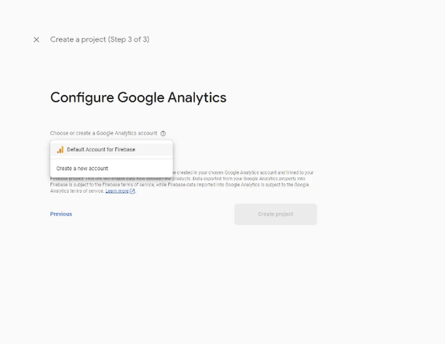Go back with the Previous button
Image resolution: width=445 pixels, height=344 pixels.
61,214
